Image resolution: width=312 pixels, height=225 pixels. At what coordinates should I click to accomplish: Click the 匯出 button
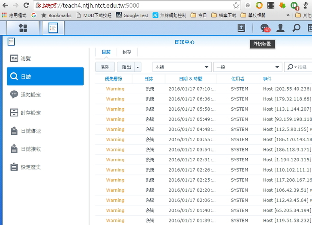pos(126,67)
